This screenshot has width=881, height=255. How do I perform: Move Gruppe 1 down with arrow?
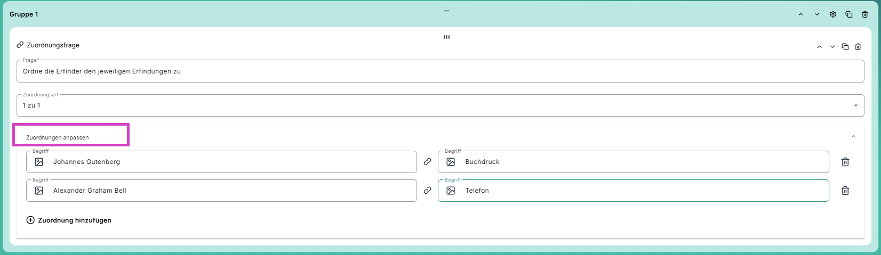tap(816, 14)
